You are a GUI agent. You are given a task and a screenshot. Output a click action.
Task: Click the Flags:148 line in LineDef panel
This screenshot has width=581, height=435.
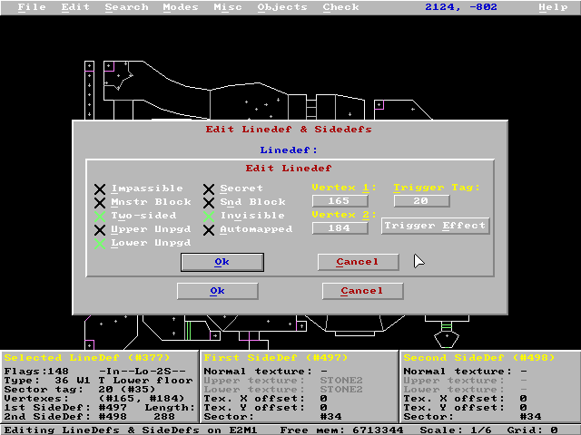95,371
